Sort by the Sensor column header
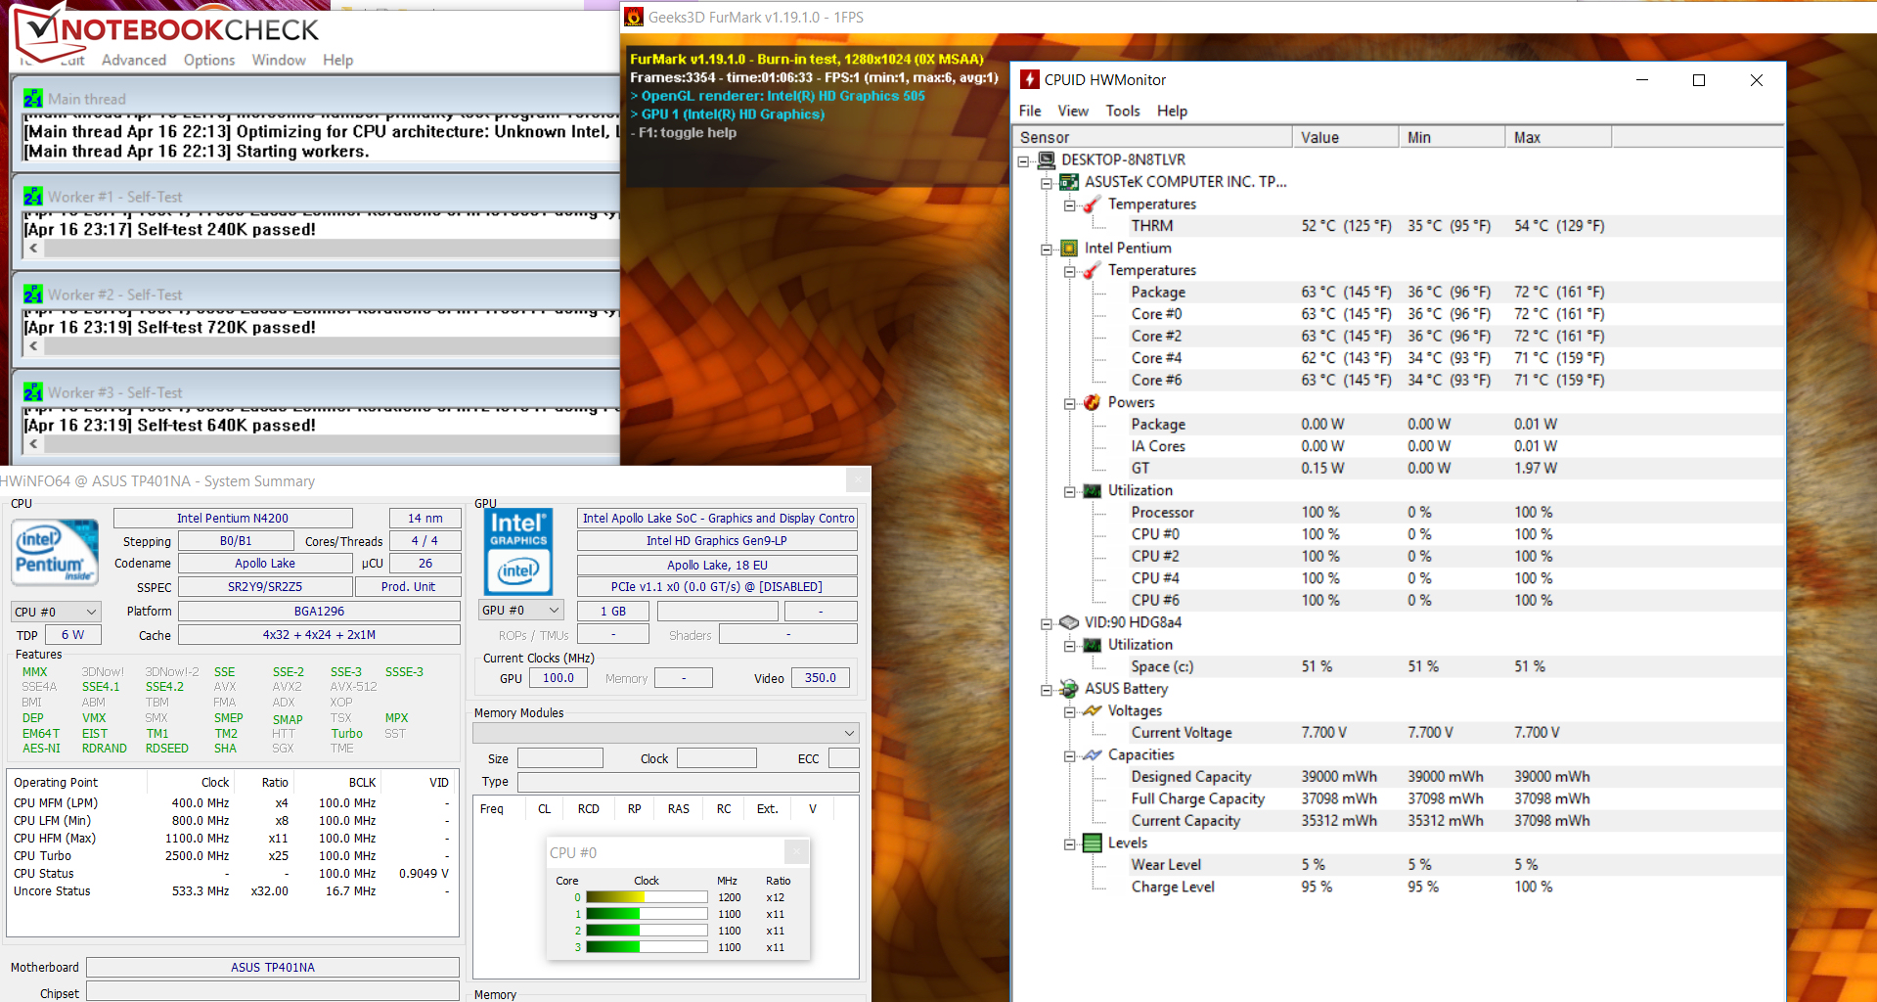Viewport: 1877px width, 1002px height. 1151,137
